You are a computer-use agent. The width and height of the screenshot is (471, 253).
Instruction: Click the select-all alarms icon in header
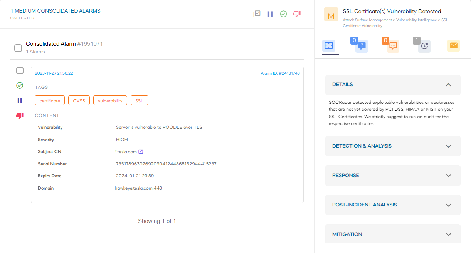tap(257, 14)
